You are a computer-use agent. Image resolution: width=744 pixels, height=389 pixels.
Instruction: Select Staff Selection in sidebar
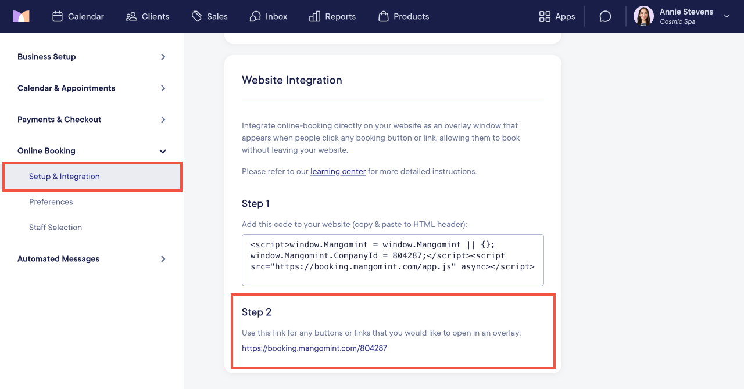click(56, 228)
